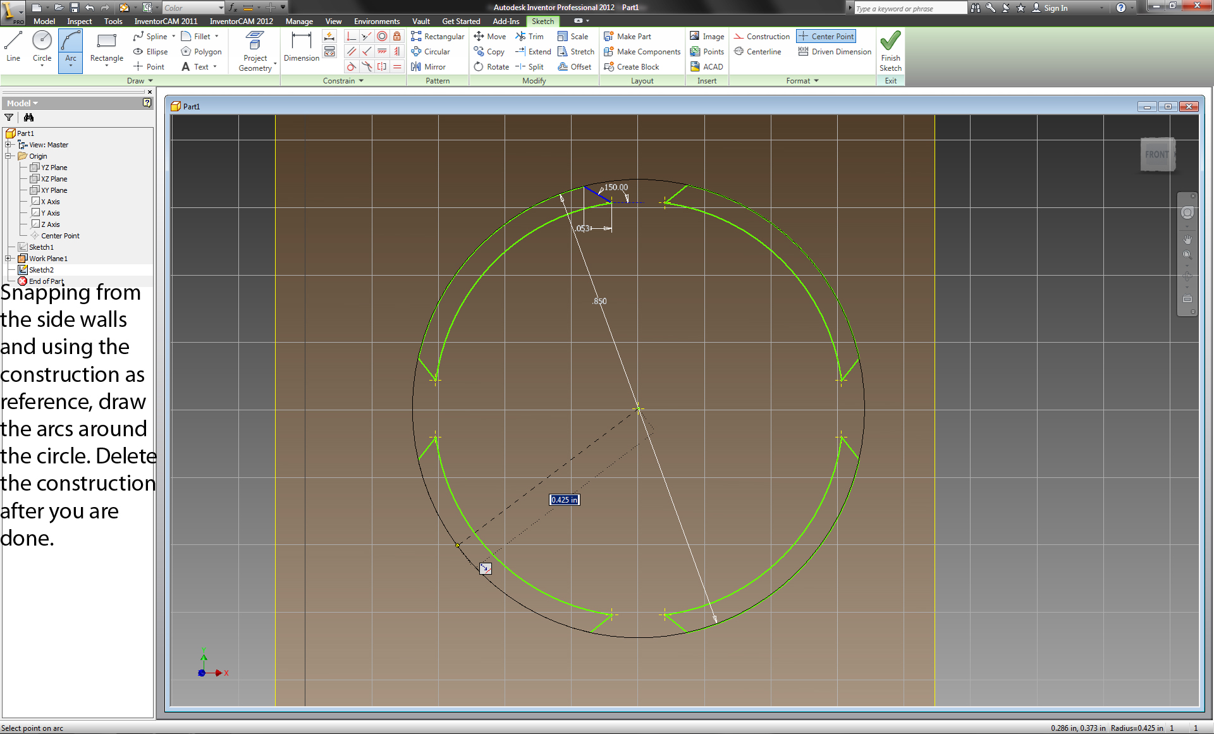Open the Environments tab
The height and width of the screenshot is (734, 1214).
coord(377,21)
